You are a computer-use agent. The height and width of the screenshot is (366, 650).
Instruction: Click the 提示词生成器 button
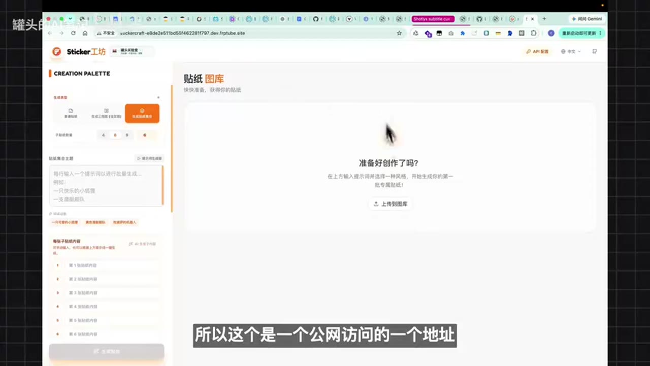[x=149, y=158]
